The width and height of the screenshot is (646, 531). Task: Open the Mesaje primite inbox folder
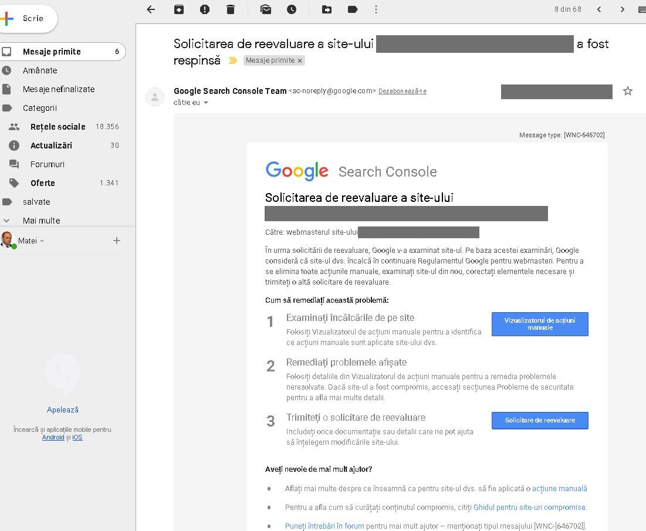(x=52, y=52)
